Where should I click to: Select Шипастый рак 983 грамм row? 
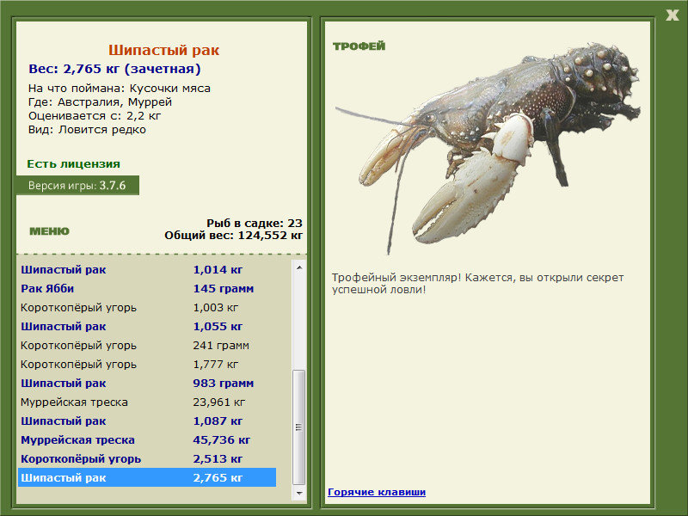(x=147, y=383)
